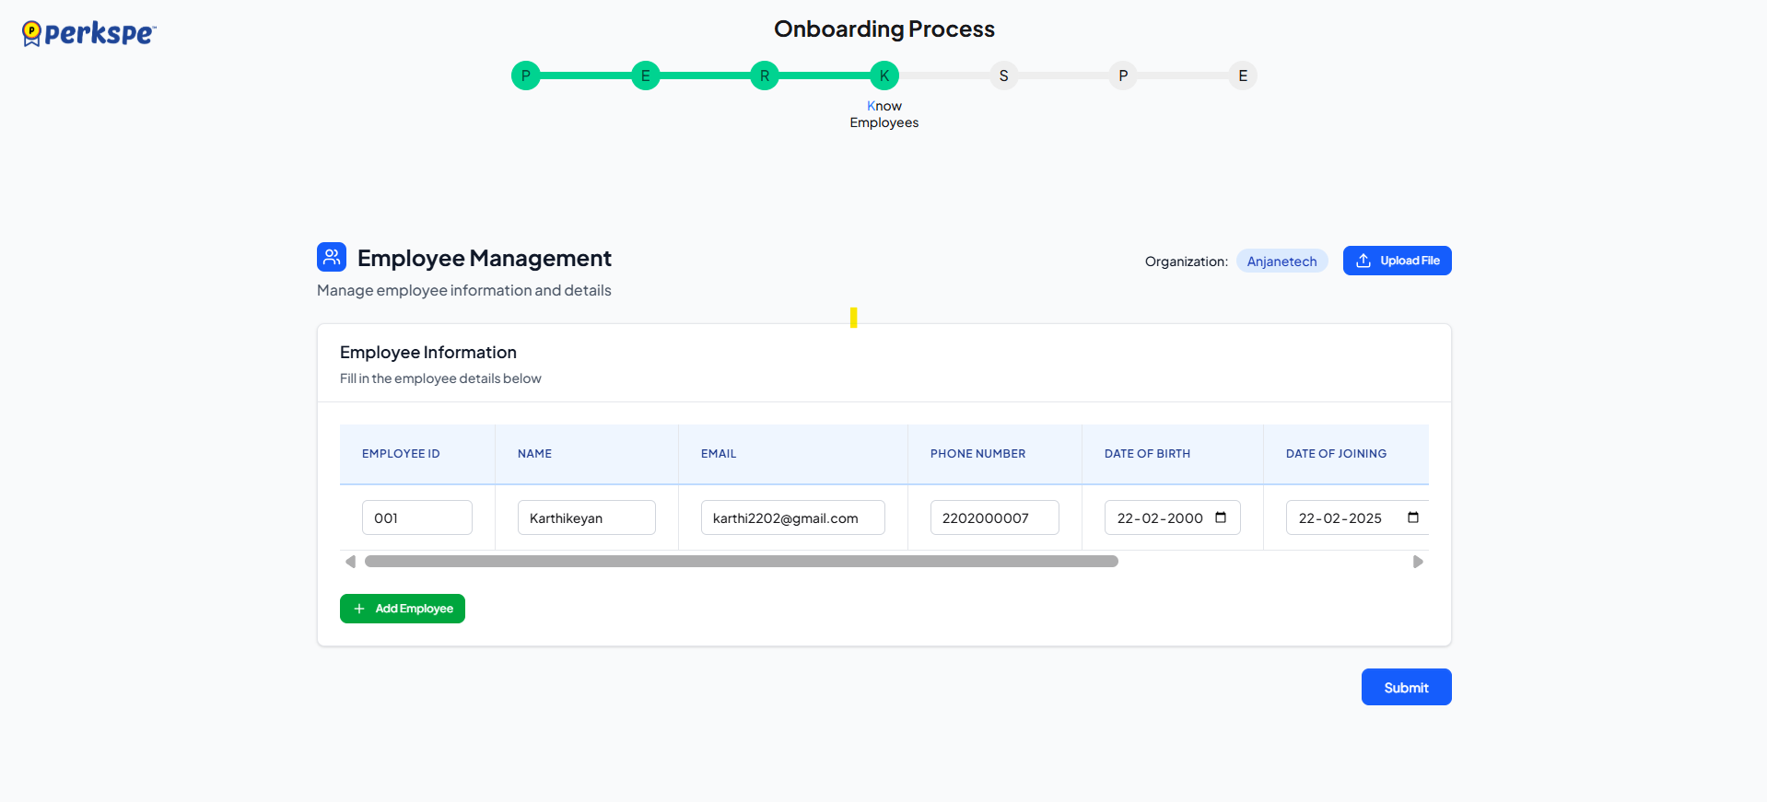Jump to the final E onboarding step
The height and width of the screenshot is (802, 1767).
click(1243, 76)
